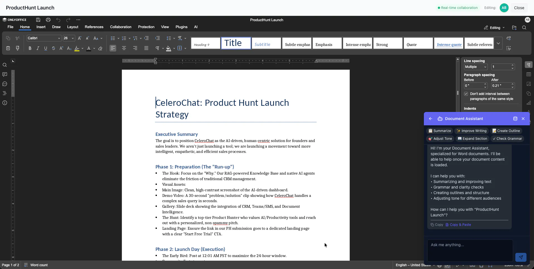Image resolution: width=534 pixels, height=269 pixels.
Task: Toggle Underline formatting
Action: pos(46,48)
